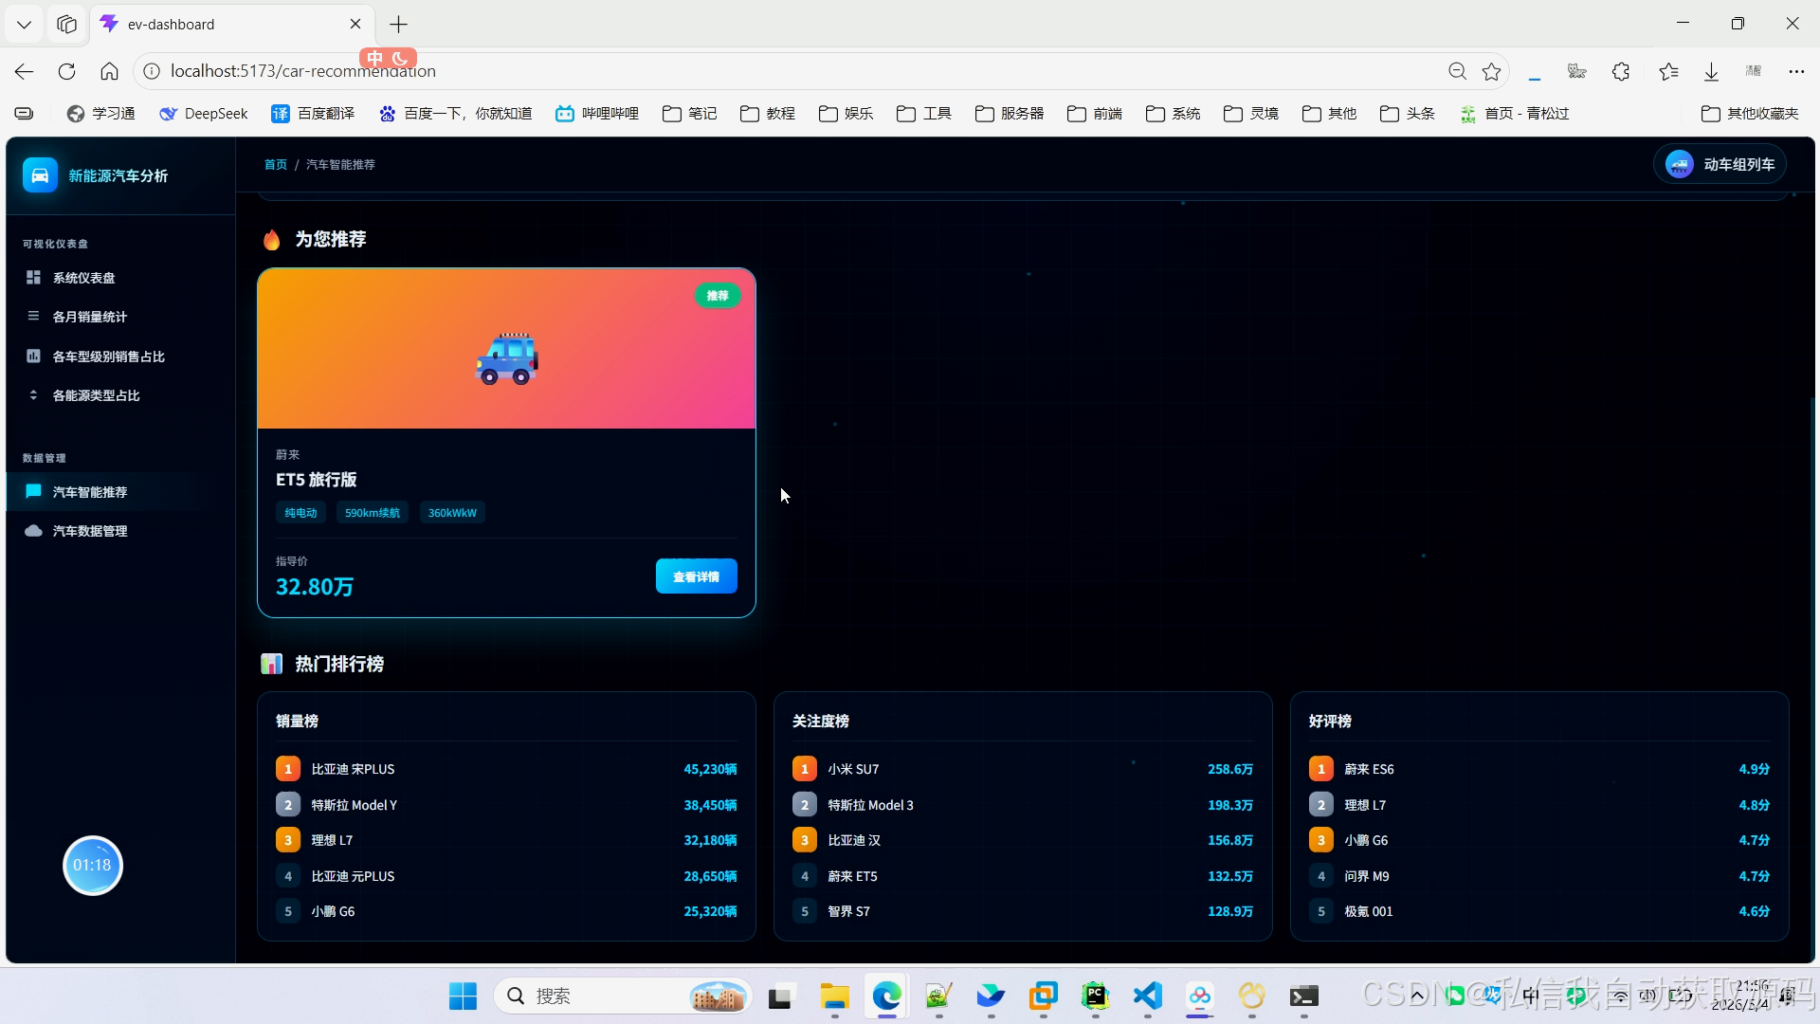Viewport: 1820px width, 1024px height.
Task: Expand the 服务器 bookmark folder
Action: tap(1010, 114)
